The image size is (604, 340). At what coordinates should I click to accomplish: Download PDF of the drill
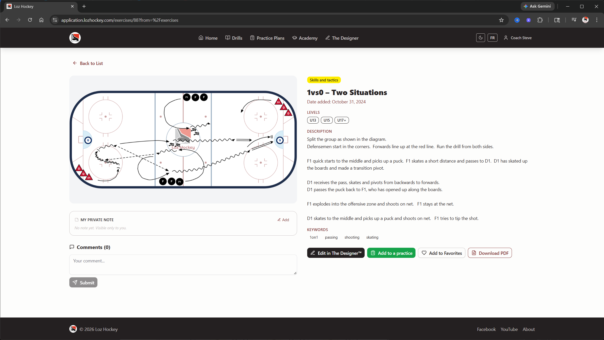click(x=490, y=253)
